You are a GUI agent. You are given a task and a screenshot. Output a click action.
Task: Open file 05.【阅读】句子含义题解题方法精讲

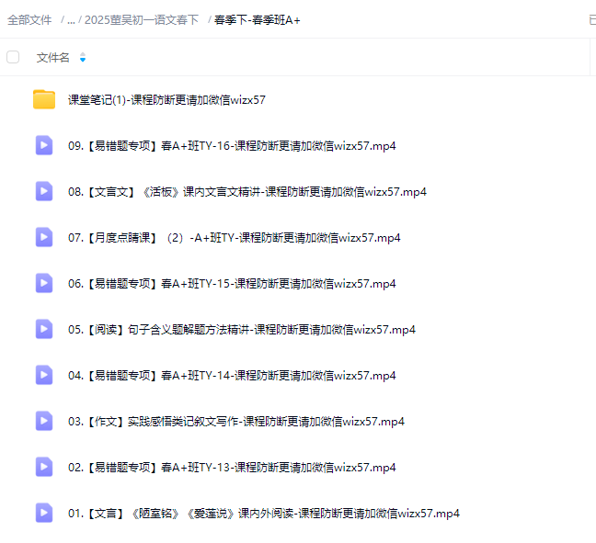242,330
